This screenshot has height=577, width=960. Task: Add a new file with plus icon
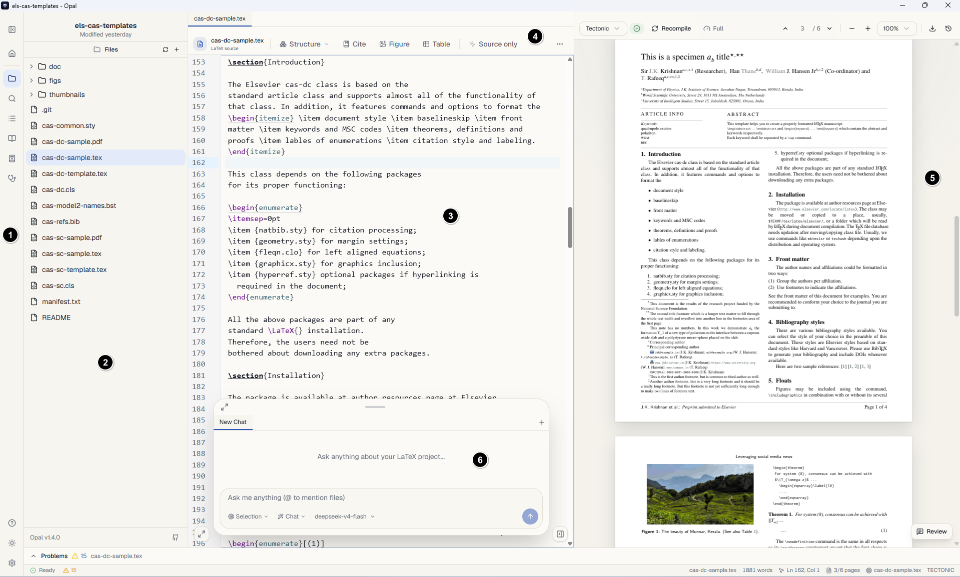[x=177, y=49]
